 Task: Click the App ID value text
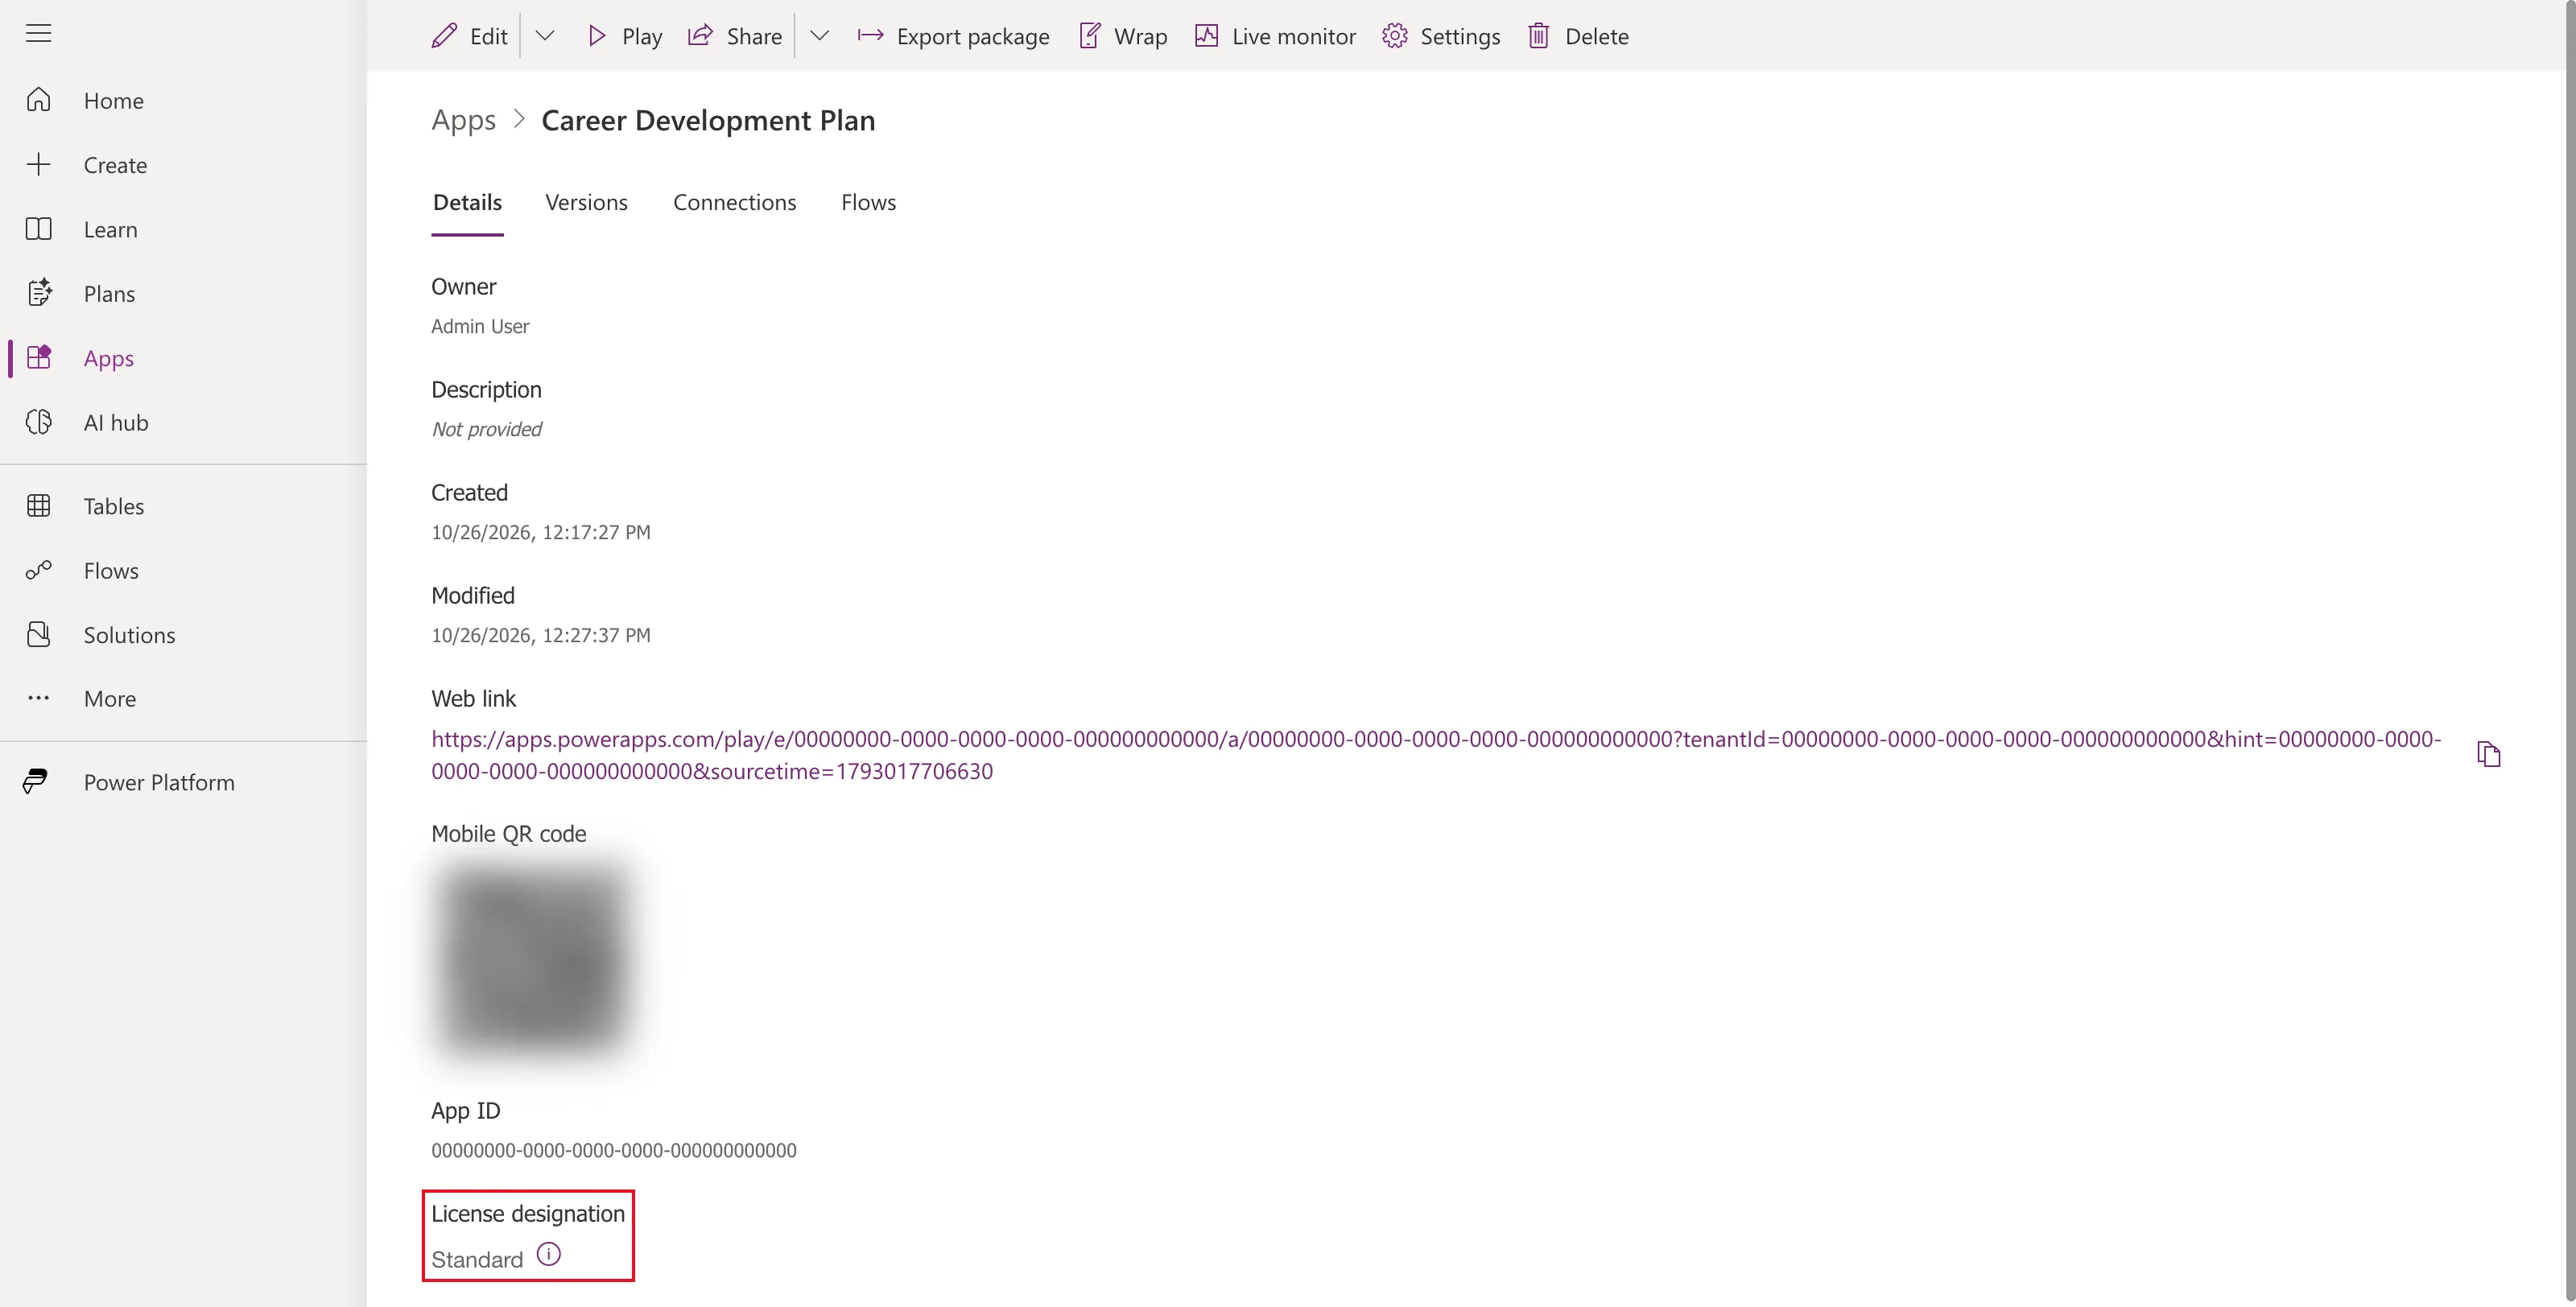pos(613,1150)
